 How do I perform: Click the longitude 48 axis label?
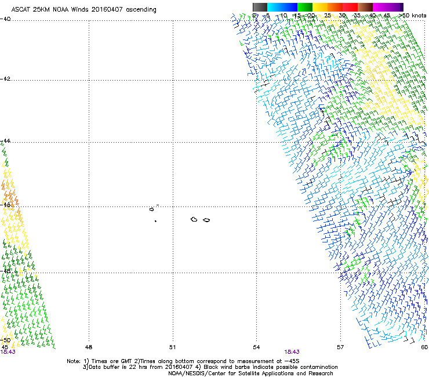(x=89, y=347)
